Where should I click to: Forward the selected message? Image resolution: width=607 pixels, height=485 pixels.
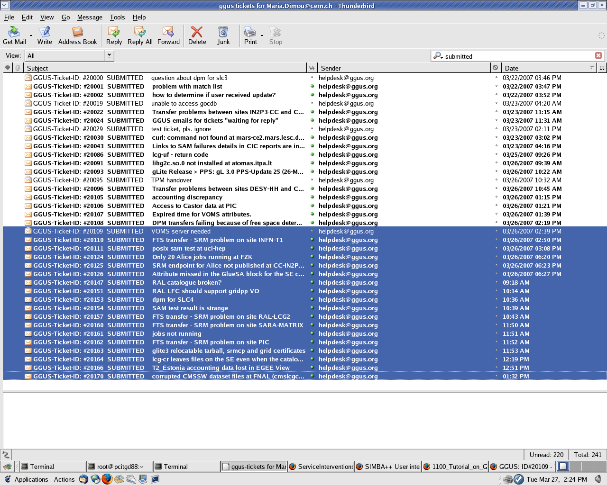click(168, 36)
